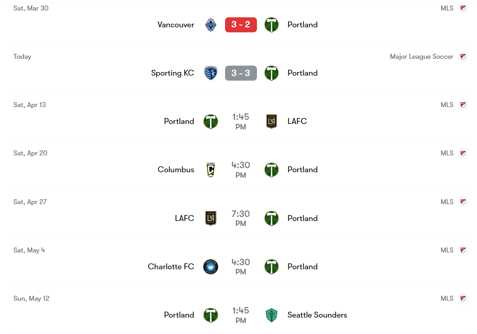Click the Vancouver Whitecaps crest icon
The height and width of the screenshot is (334, 477).
(210, 25)
